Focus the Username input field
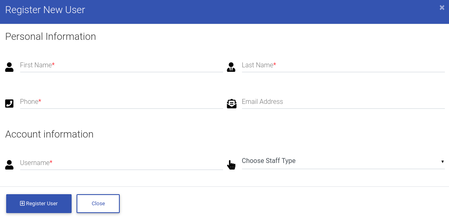449x218 pixels. [x=121, y=163]
